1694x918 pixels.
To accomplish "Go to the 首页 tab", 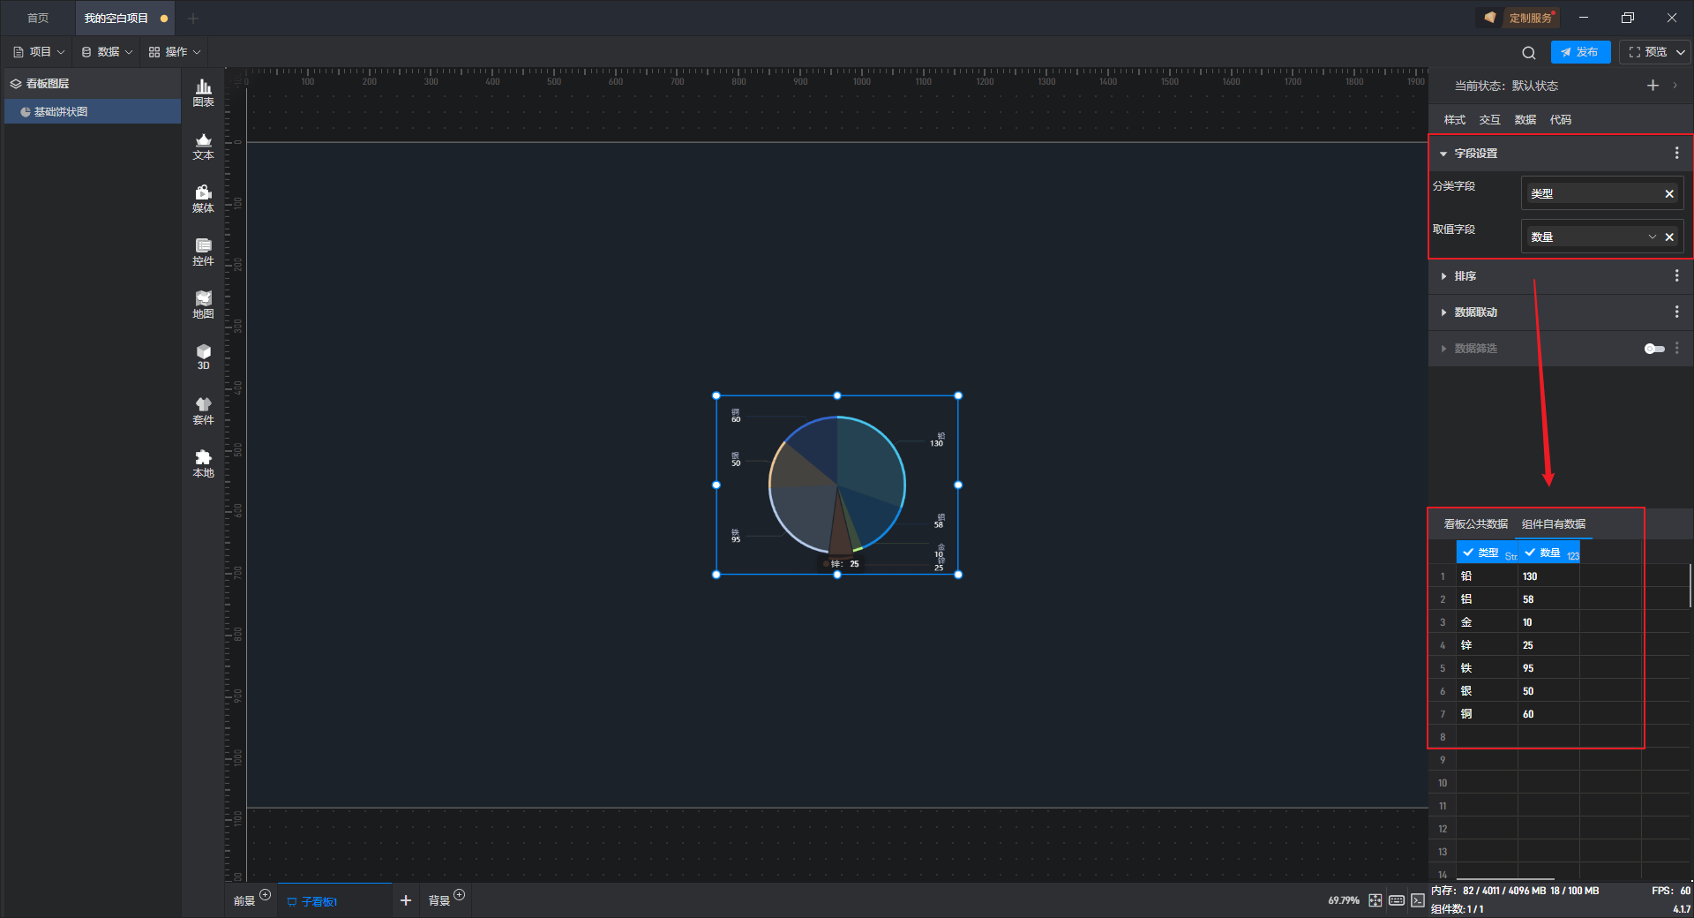I will point(38,18).
